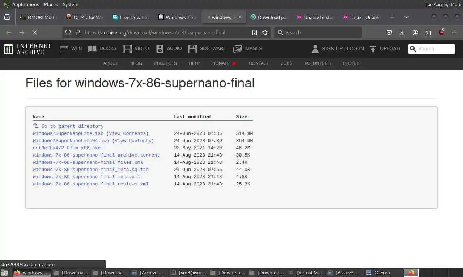Screen dimensions: 463x277
Task: Open the JOBS menu link
Action: [x=286, y=63]
